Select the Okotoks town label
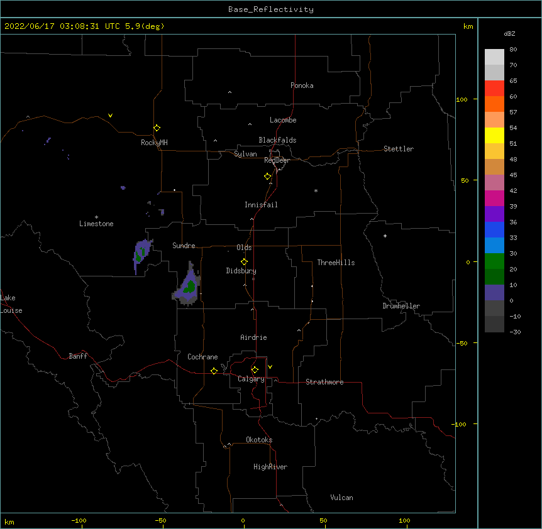This screenshot has height=529, width=542. click(x=259, y=440)
